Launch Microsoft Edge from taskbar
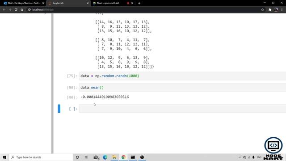Screen dimensions: 286x161 tap(105, 157)
